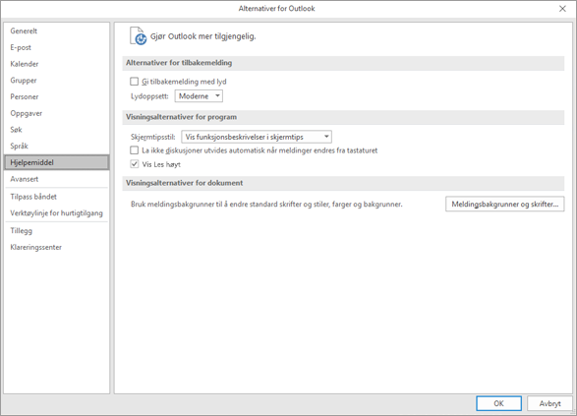Select the Hjelpemiddel category
The image size is (577, 416).
[57, 162]
